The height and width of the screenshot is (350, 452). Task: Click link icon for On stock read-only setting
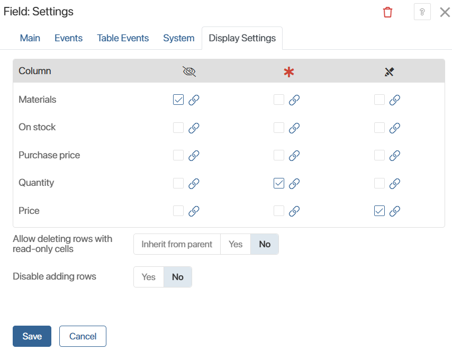(x=395, y=128)
